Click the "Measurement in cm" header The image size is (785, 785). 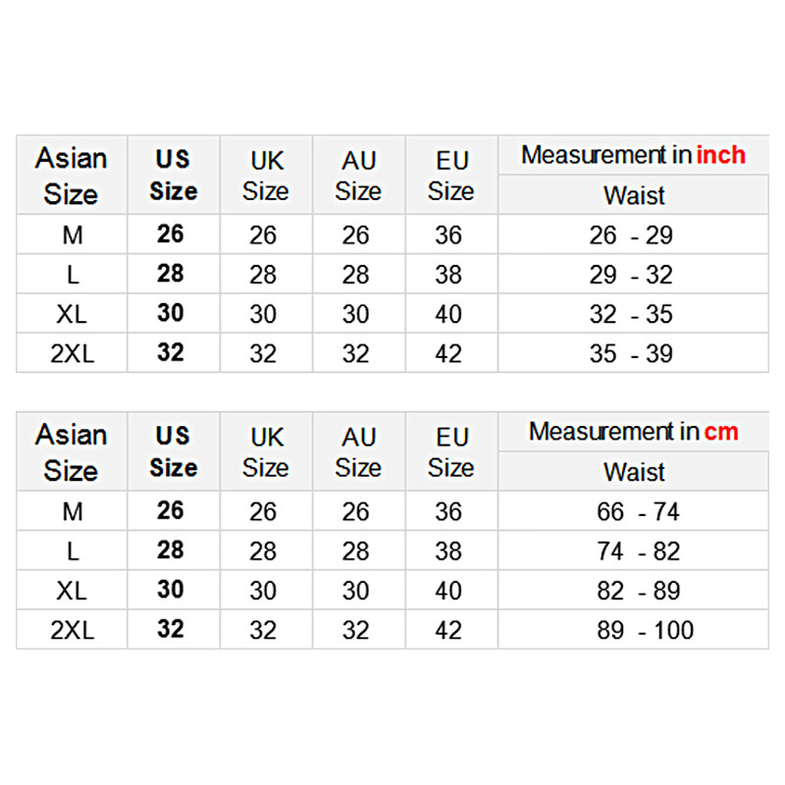[633, 432]
